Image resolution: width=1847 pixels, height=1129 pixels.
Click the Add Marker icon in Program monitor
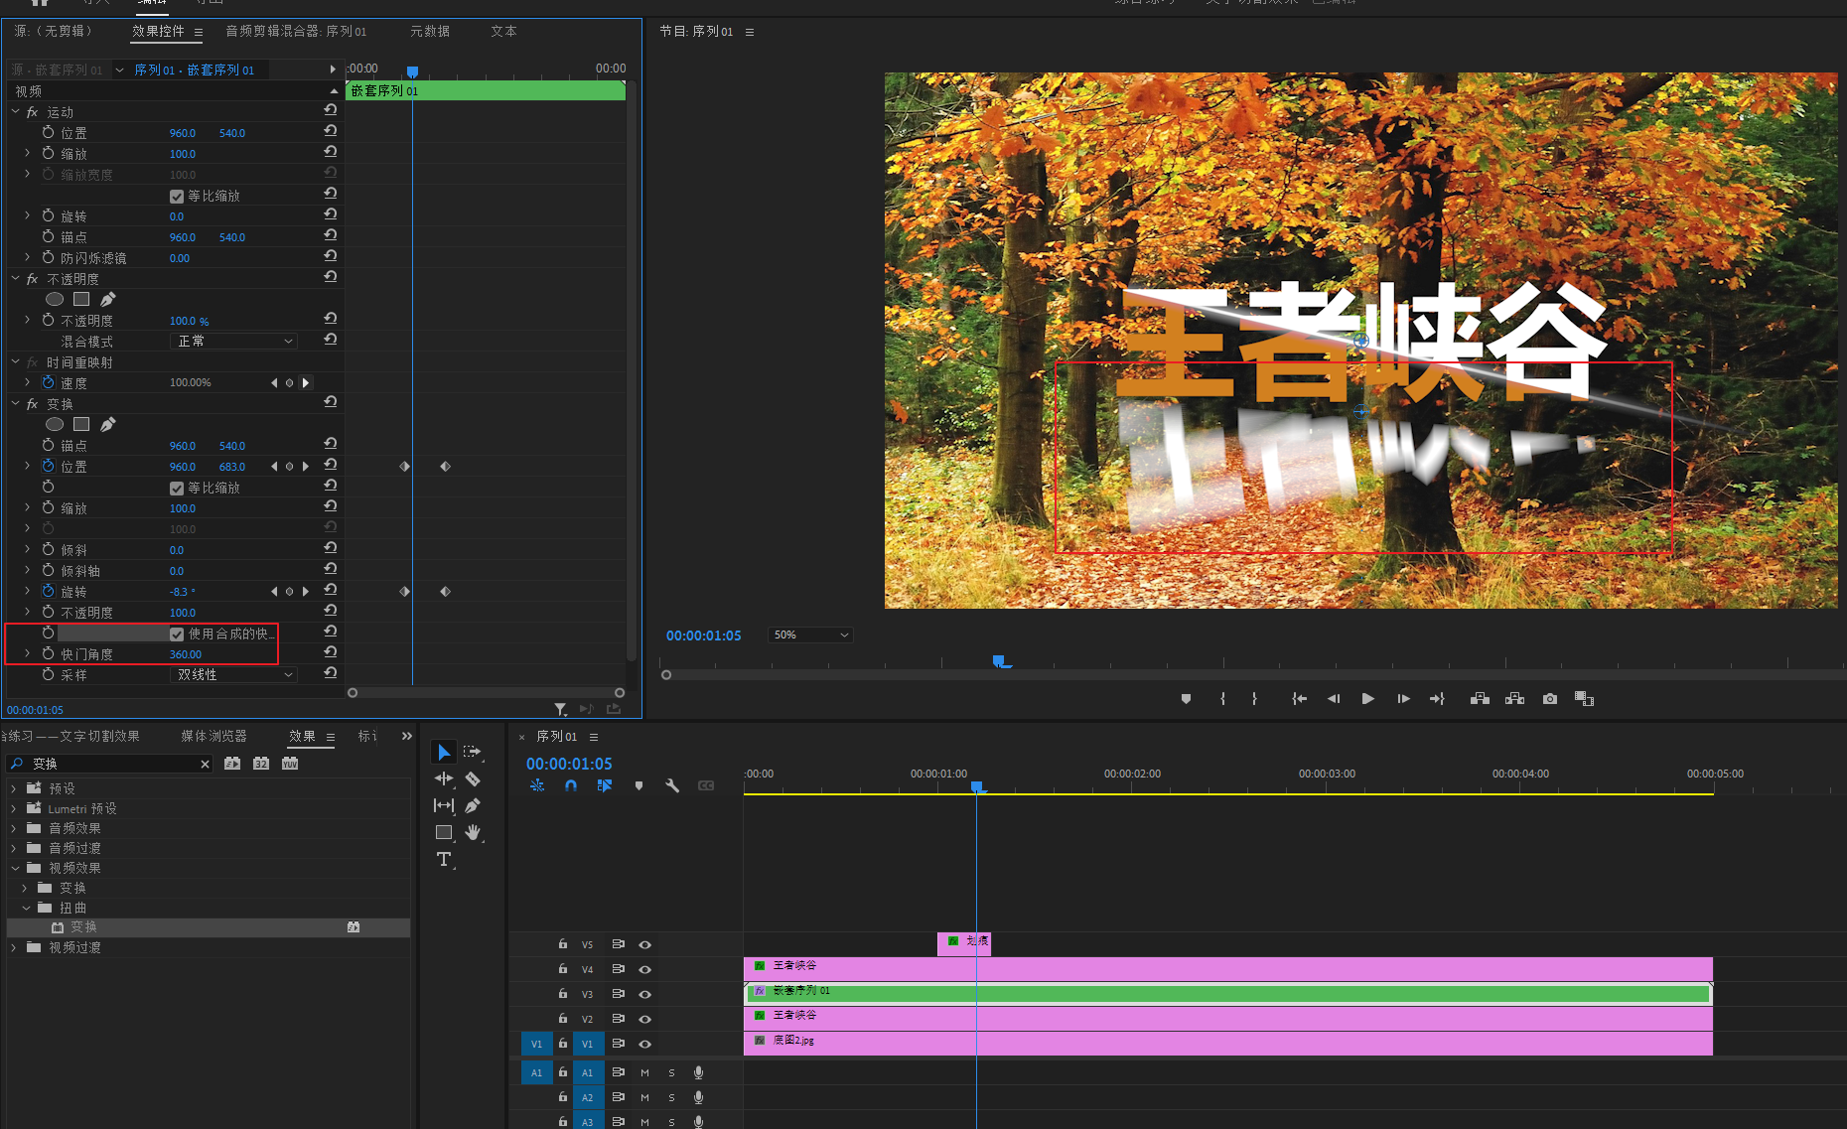point(1186,699)
